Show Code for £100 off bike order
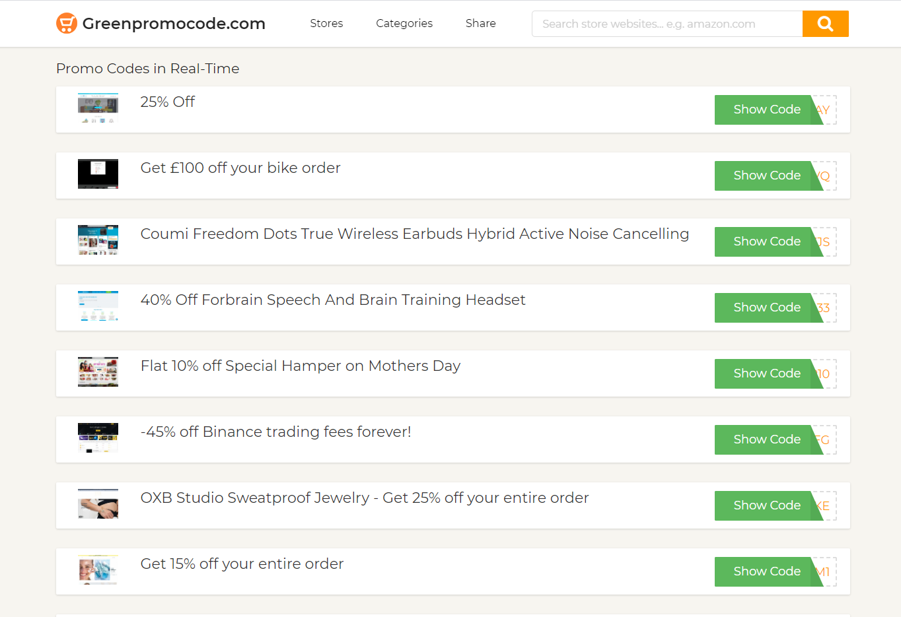This screenshot has height=617, width=901. pos(766,176)
